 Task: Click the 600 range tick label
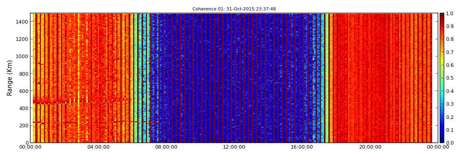[24, 91]
